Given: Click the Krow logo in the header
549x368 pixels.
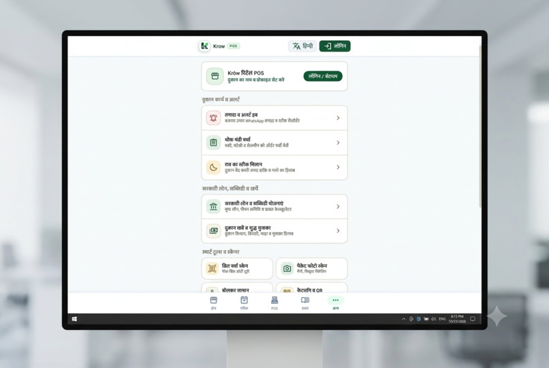Looking at the screenshot, I should coord(204,46).
